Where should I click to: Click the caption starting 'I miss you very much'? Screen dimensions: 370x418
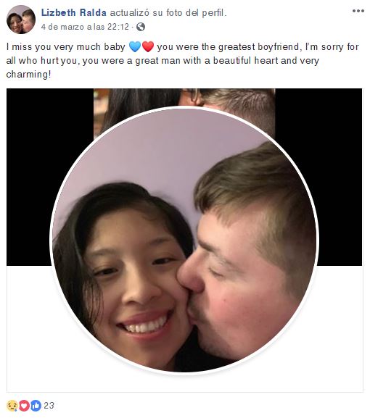point(183,61)
